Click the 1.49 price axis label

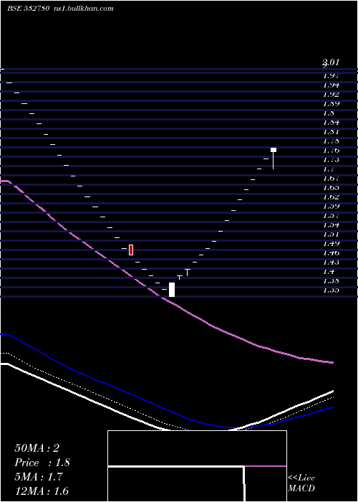tap(331, 243)
